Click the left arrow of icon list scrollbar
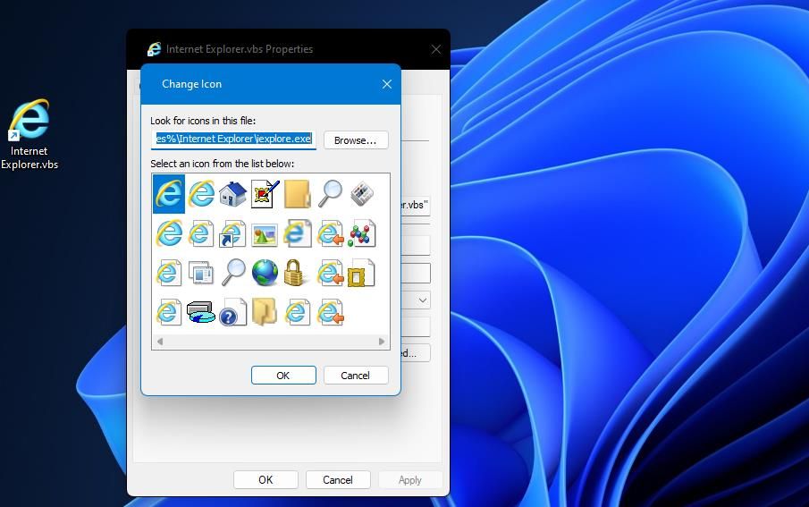 point(160,342)
